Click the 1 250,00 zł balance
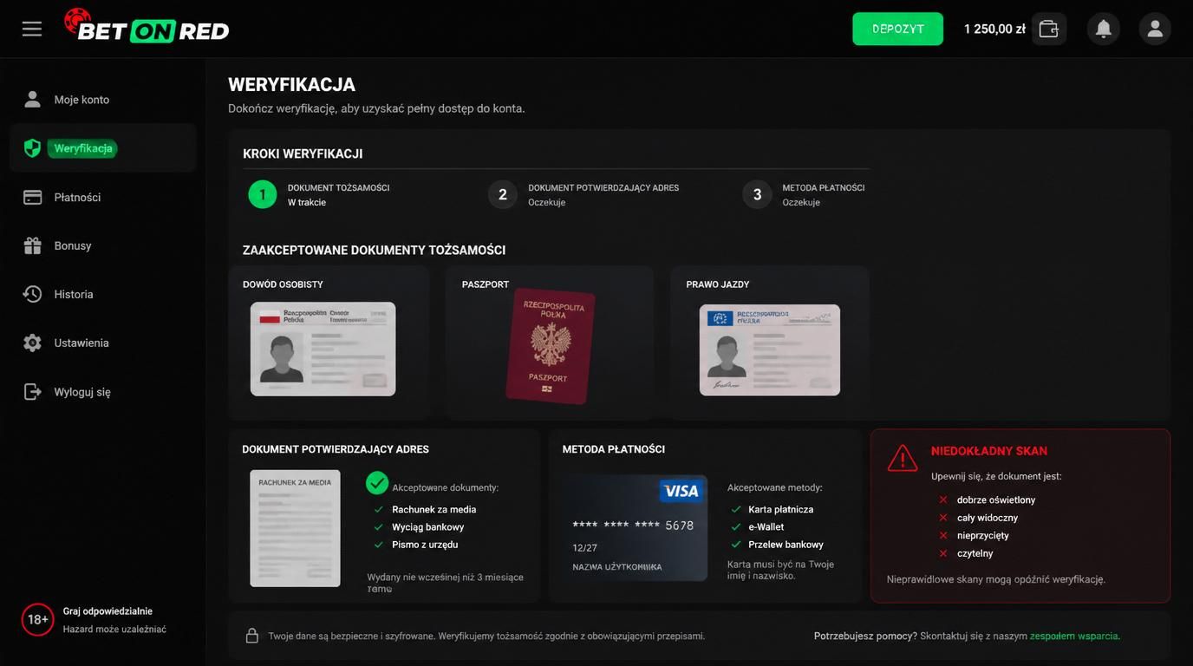1193x666 pixels. [994, 29]
